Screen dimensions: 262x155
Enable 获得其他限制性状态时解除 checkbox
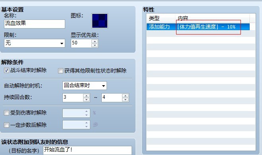[x=60, y=71]
